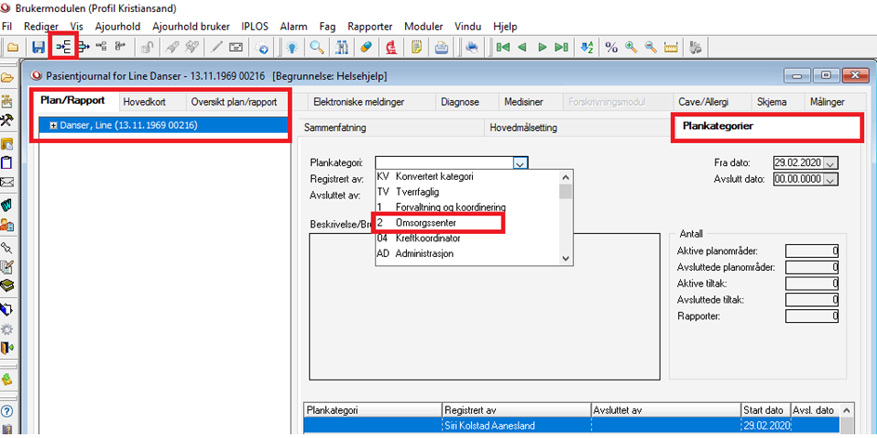Open the Plankategori dropdown arrow
The image size is (877, 438).
(x=520, y=162)
